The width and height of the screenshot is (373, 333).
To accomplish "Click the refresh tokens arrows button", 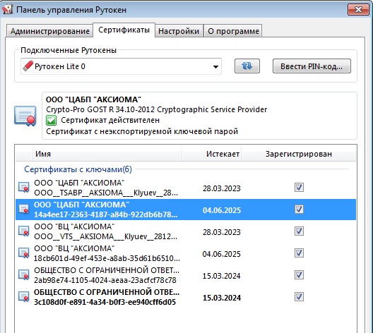I will tap(247, 66).
